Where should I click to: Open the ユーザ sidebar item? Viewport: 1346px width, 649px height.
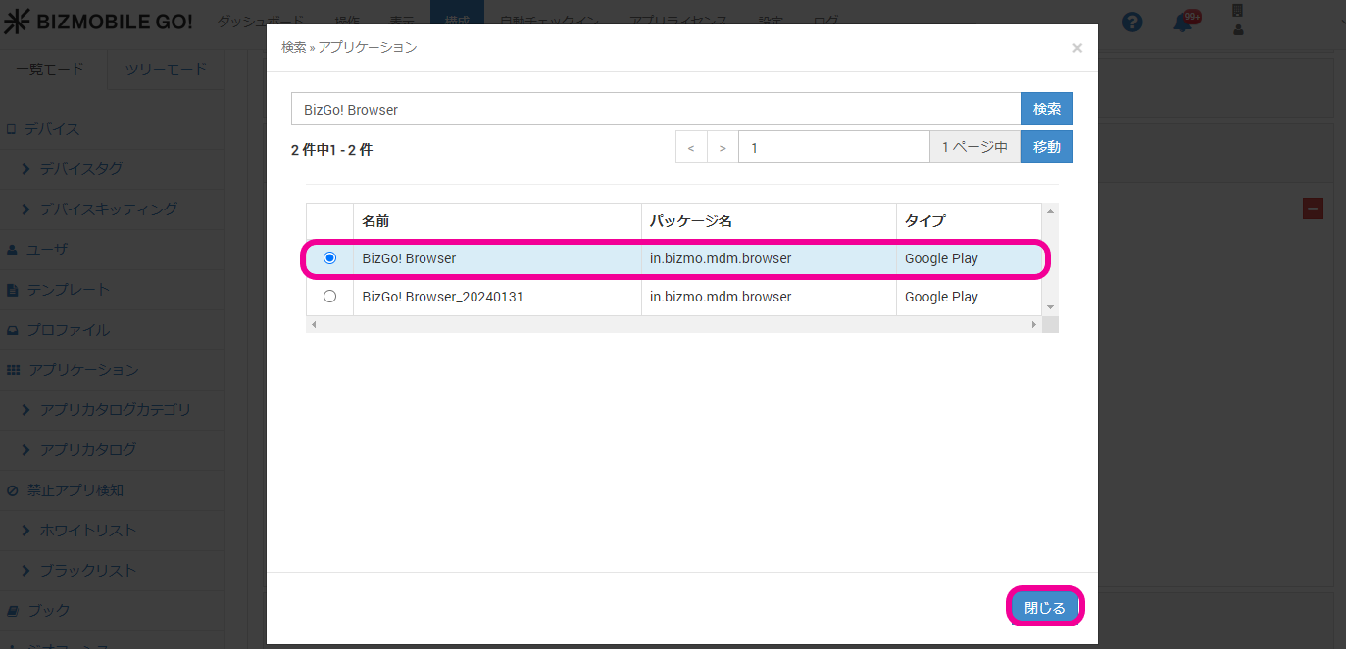point(47,250)
